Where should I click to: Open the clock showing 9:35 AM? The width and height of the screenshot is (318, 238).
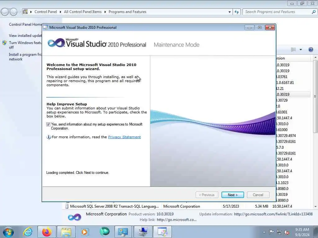(x=302, y=232)
